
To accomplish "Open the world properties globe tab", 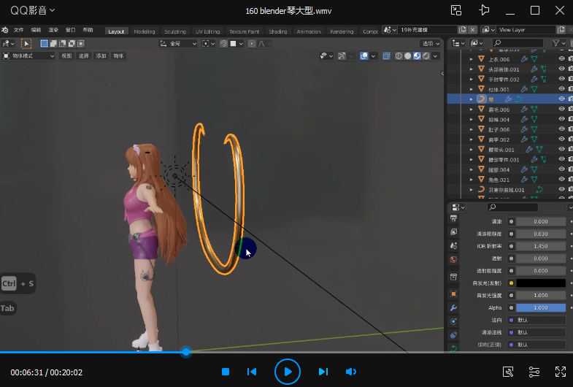I will [453, 259].
